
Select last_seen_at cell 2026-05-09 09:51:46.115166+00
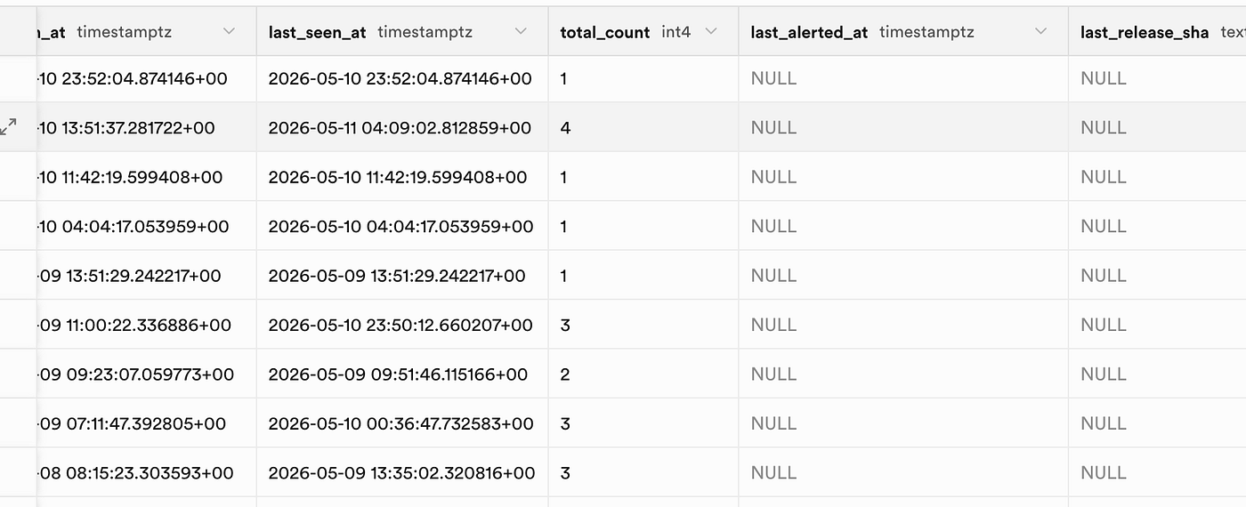pyautogui.click(x=402, y=374)
